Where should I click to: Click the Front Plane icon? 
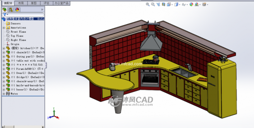(x=8, y=32)
